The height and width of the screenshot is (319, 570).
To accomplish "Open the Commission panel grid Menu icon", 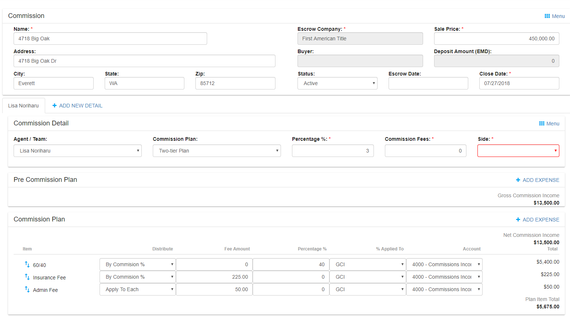I will 547,16.
